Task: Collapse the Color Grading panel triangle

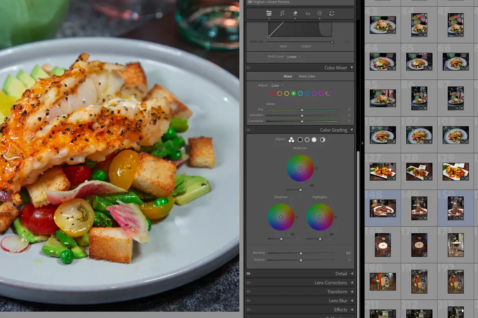Action: pyautogui.click(x=352, y=130)
